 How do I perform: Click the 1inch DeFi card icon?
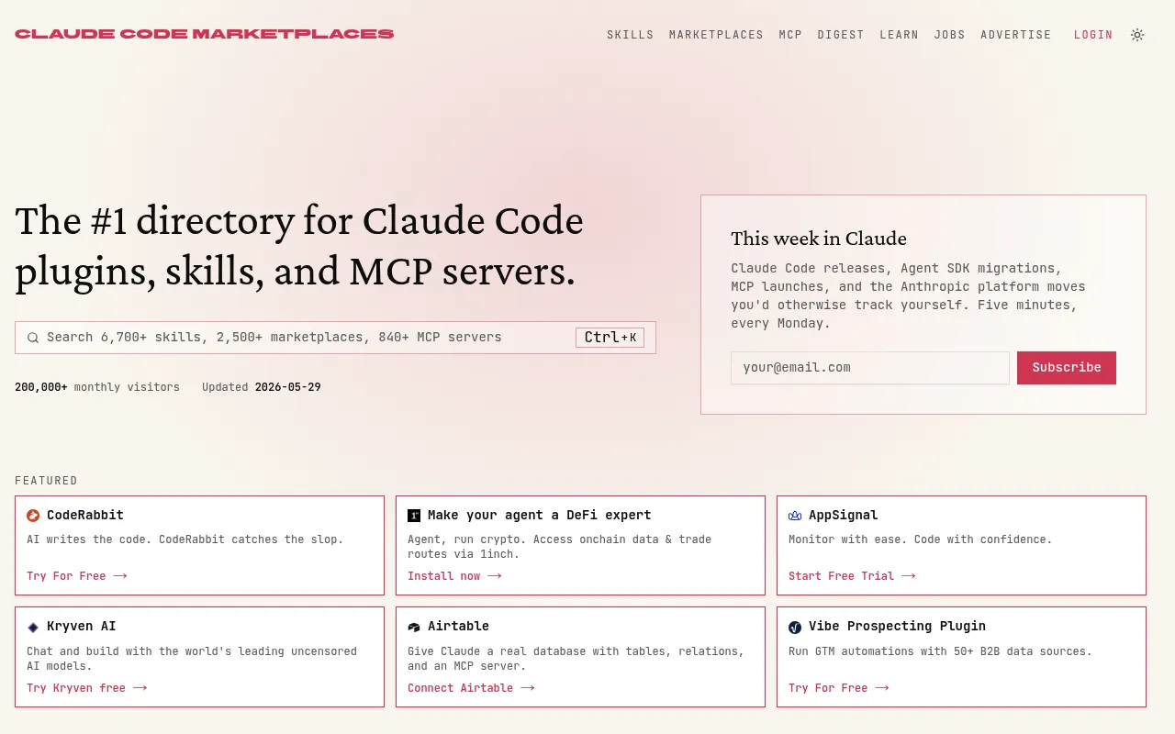[414, 516]
